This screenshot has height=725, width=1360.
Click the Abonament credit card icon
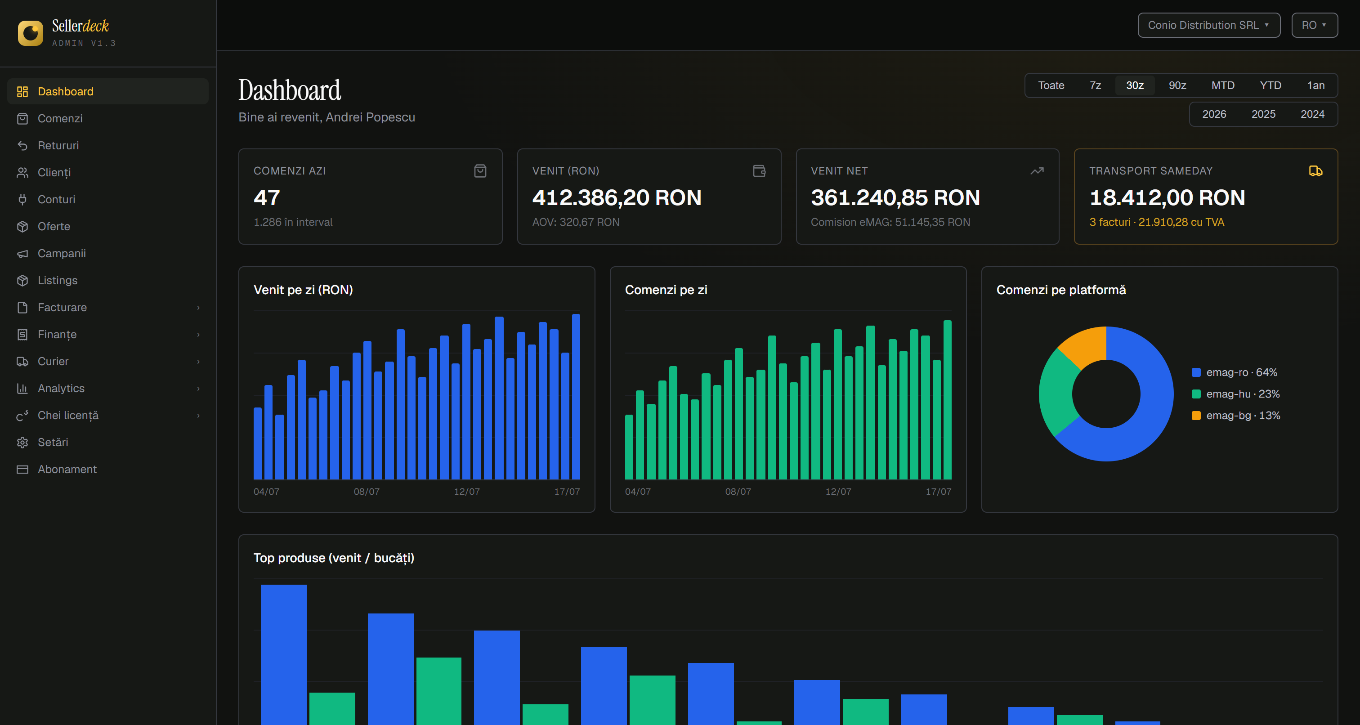point(22,470)
